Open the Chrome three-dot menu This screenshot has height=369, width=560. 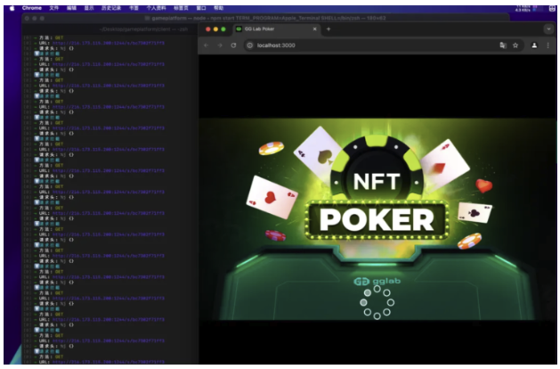(x=548, y=45)
